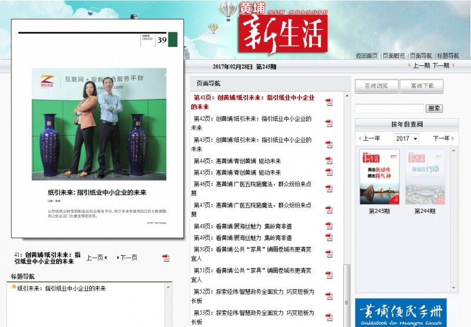Go to the 下一页 next page link

tap(128, 258)
